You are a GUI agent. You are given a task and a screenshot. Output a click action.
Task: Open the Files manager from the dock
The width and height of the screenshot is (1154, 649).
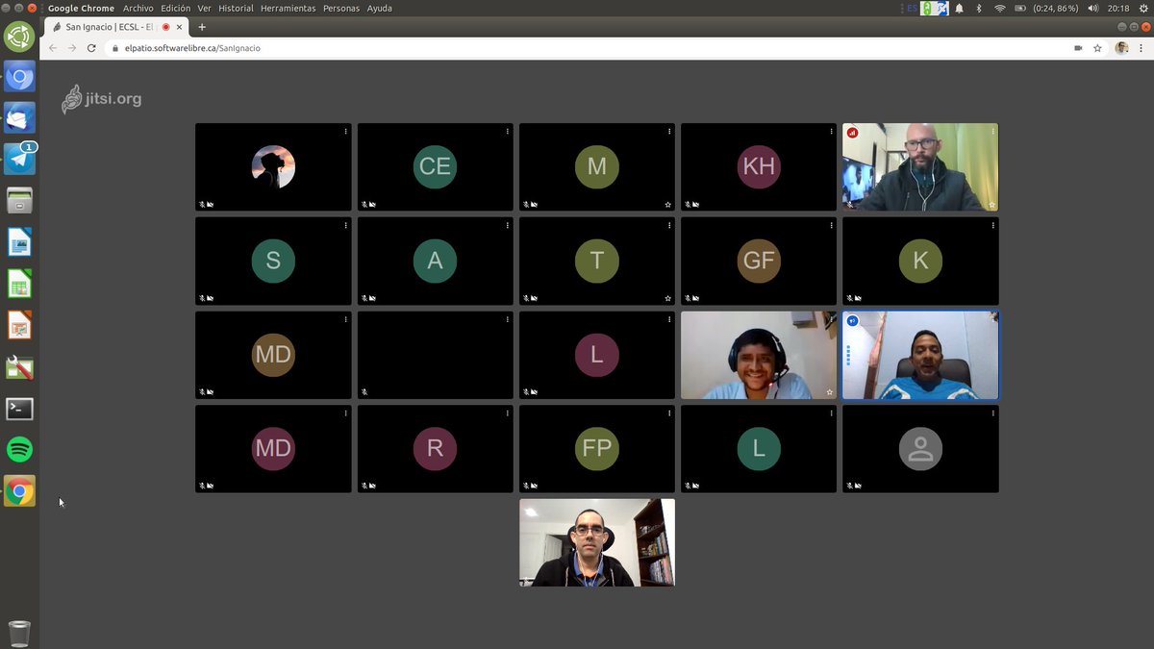pyautogui.click(x=19, y=201)
